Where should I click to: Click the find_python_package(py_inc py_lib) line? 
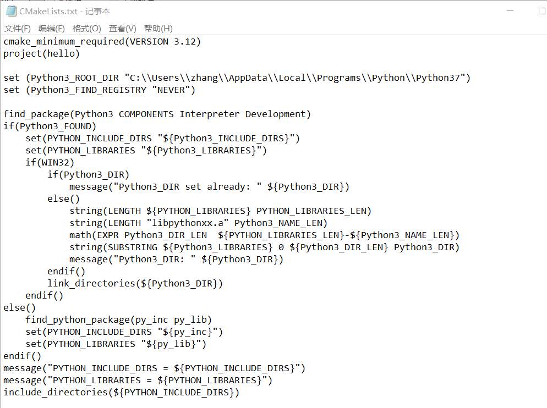[x=118, y=320]
